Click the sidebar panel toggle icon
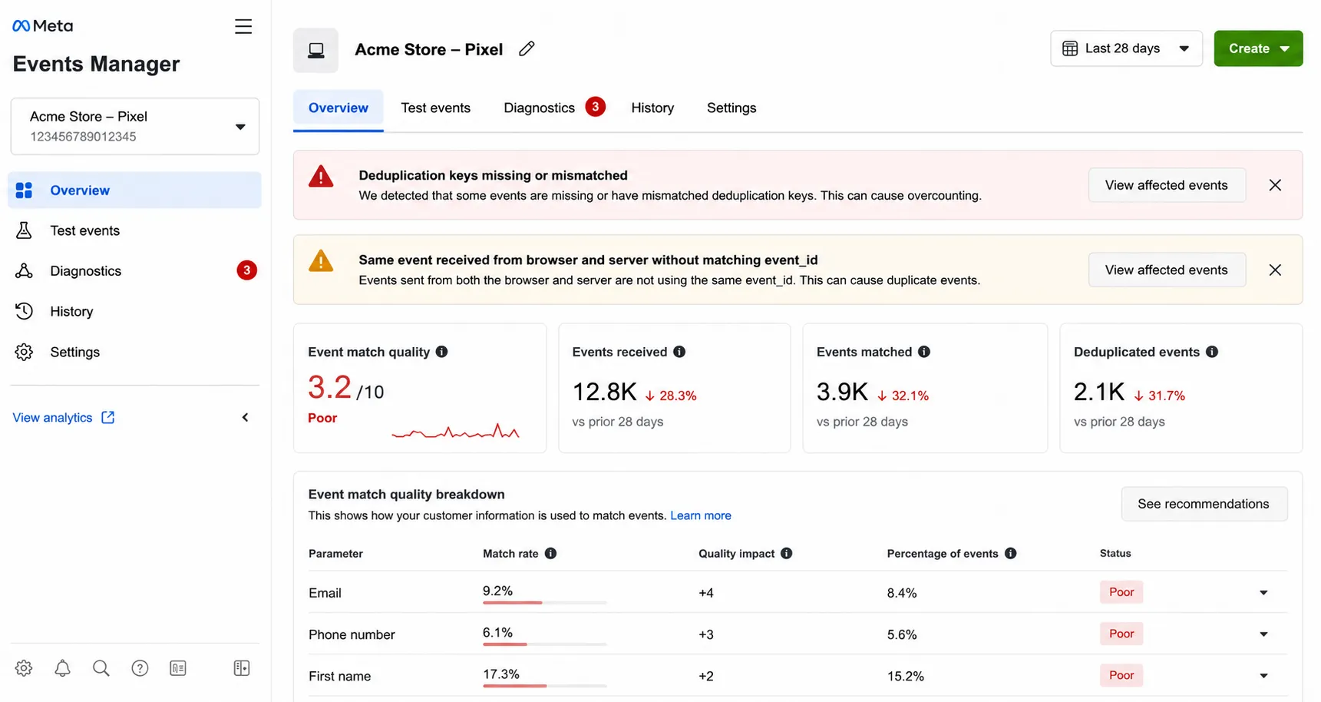1321x702 pixels. pyautogui.click(x=242, y=668)
